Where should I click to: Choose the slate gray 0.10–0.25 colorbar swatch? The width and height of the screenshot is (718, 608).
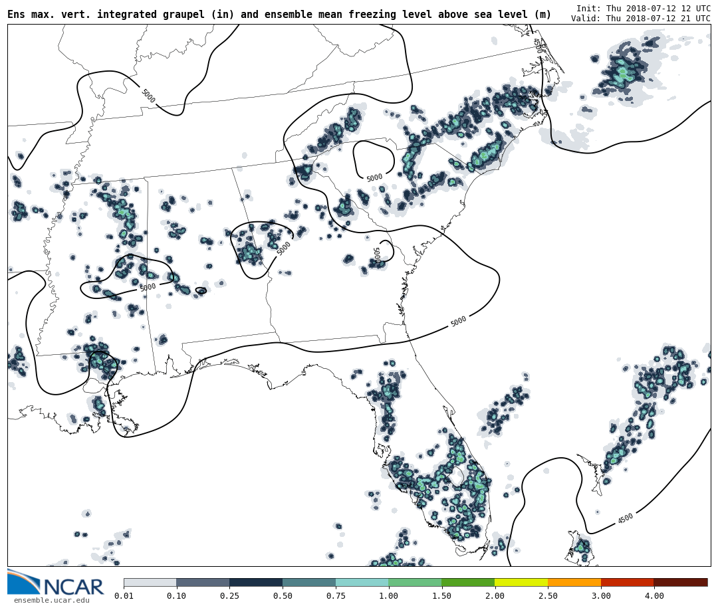[x=203, y=583]
